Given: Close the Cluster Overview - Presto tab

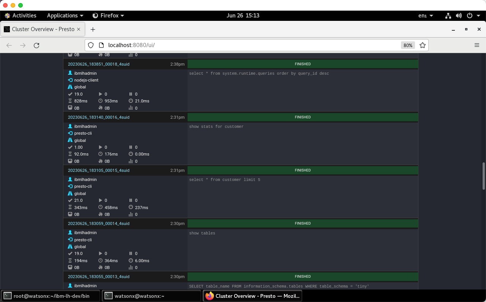Looking at the screenshot, I should coord(79,29).
